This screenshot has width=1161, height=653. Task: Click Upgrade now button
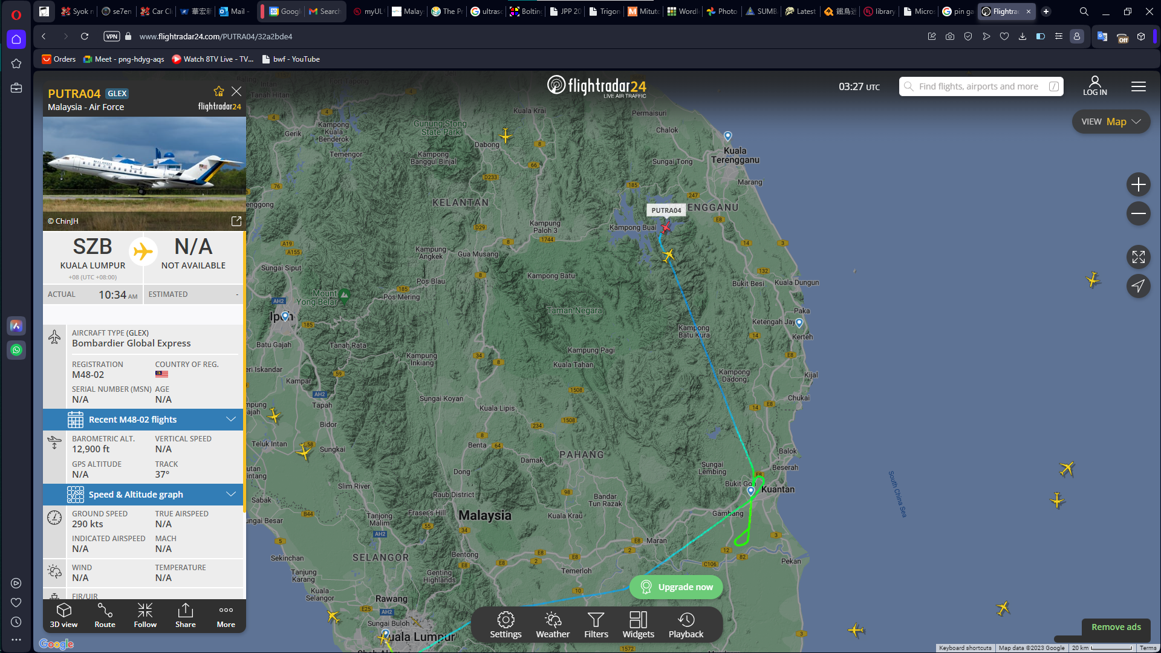[x=676, y=587]
